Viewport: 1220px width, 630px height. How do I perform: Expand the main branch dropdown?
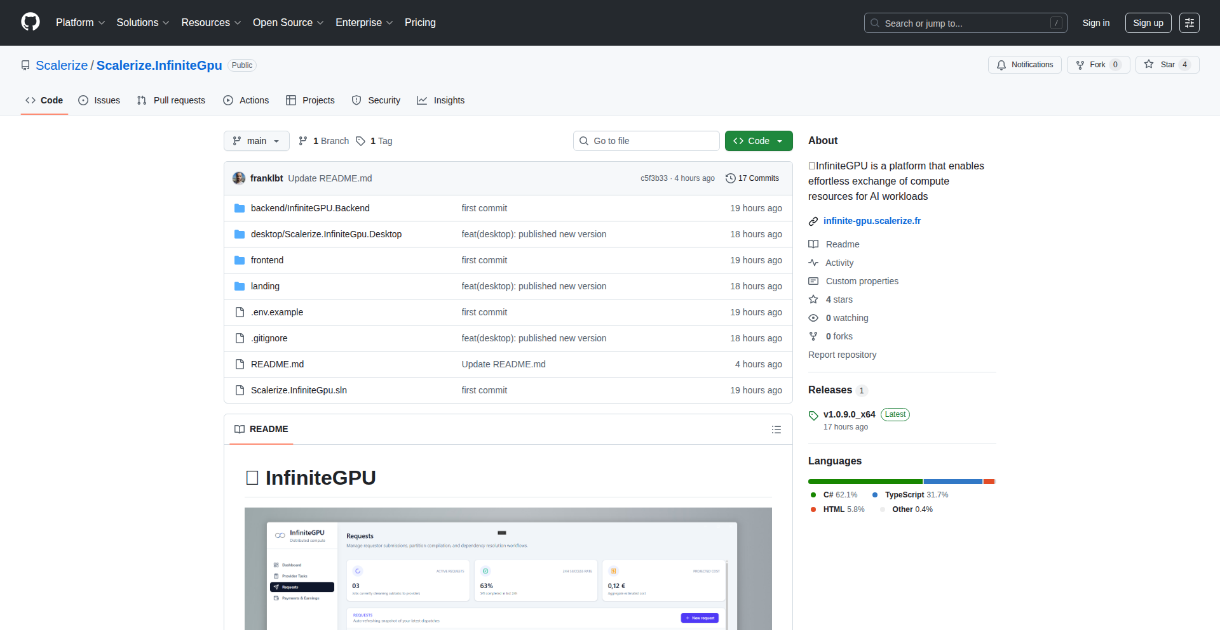(x=256, y=141)
